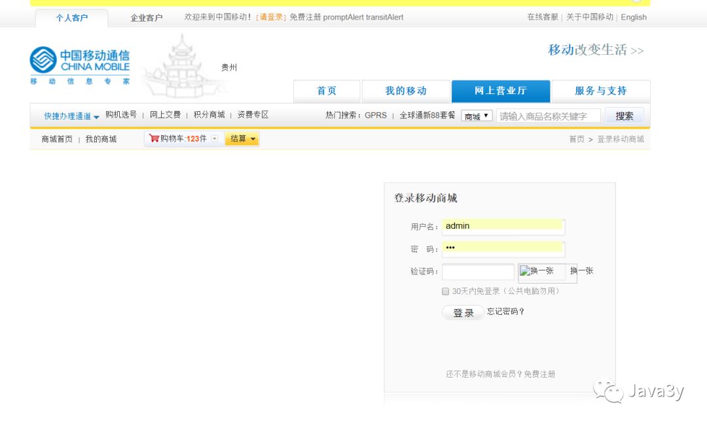
Task: Click hot search 全球通新88套餐
Action: (427, 115)
